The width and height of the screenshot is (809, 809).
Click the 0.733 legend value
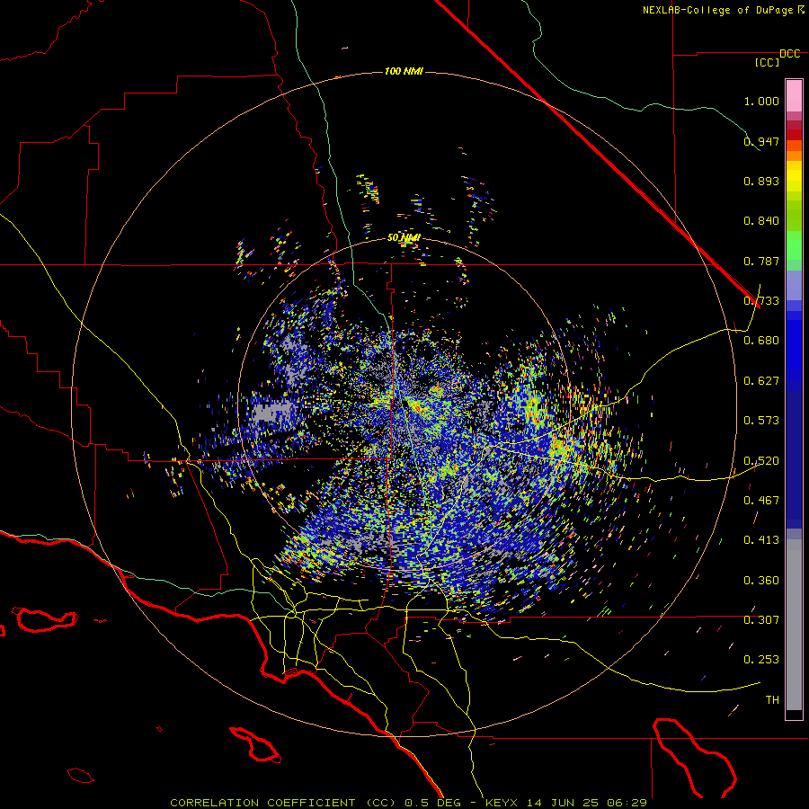(761, 301)
